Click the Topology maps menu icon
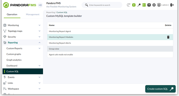 pyautogui.click(x=5, y=31)
